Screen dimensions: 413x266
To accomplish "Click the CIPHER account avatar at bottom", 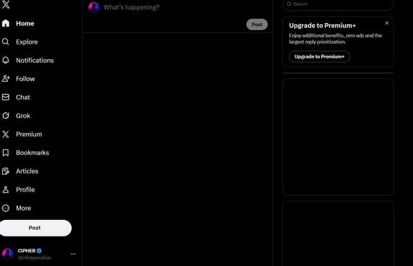I will [x=8, y=254].
